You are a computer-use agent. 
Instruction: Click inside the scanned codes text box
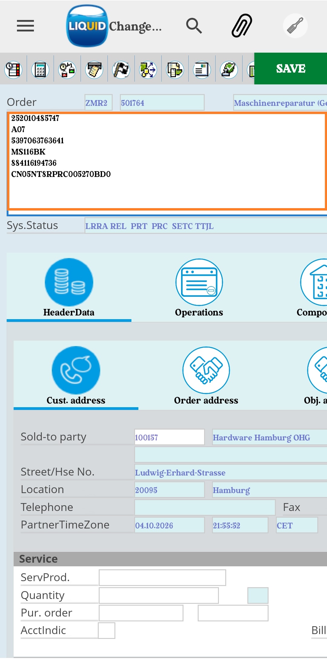[x=167, y=161]
